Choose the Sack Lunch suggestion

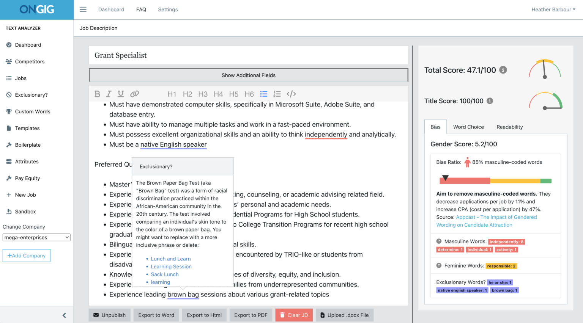coord(165,274)
